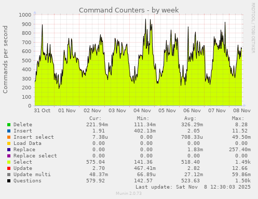Click the gray Update multi legend swatch
Viewport: 258px width, 199px height.
click(x=9, y=175)
